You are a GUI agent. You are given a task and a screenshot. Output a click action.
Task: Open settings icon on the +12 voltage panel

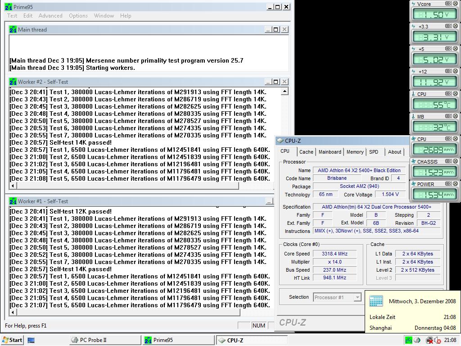448,71
